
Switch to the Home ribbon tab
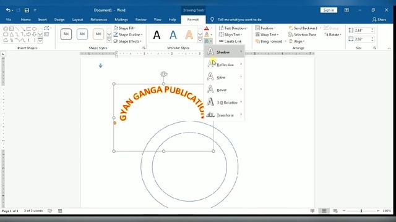(26, 19)
